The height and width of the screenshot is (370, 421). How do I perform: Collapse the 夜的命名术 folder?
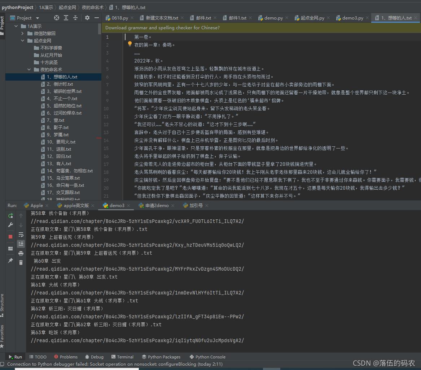point(29,69)
